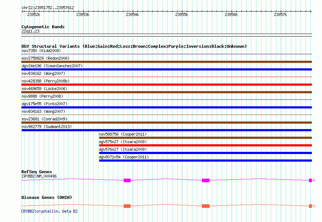The image size is (322, 222).
Task: Open the nsv9888 (Perry2008) variant label
Action: pos(42,96)
